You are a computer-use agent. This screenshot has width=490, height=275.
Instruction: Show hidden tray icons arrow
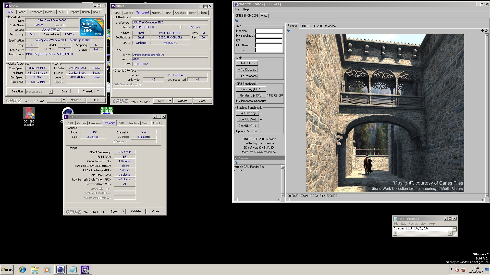point(451,269)
